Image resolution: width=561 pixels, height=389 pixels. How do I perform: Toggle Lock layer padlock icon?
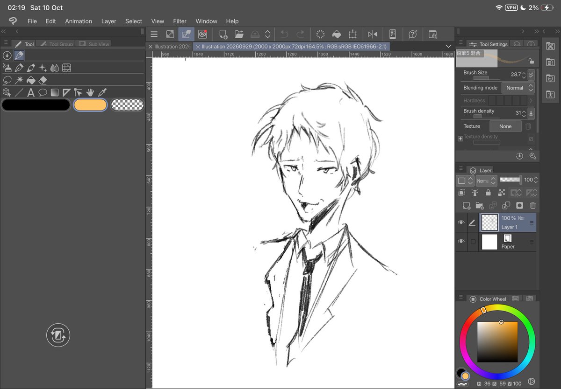pyautogui.click(x=488, y=193)
